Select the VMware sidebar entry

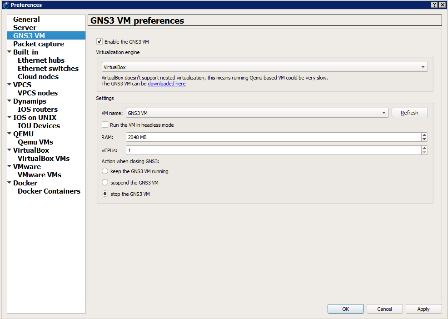coord(27,166)
